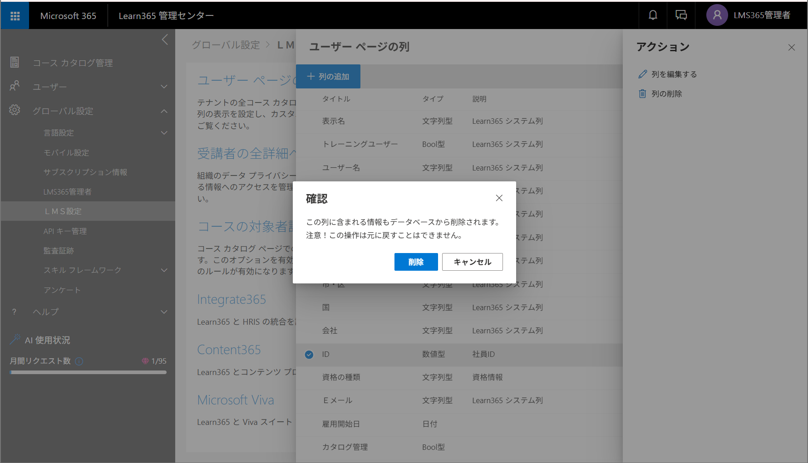
Task: Click the 月間リクエスト数 info icon
Action: tap(79, 361)
